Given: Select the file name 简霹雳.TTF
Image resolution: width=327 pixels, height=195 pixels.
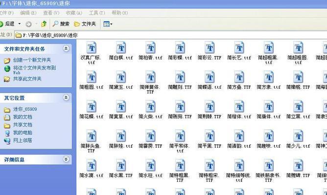Looking at the screenshot, I should coord(151,146).
